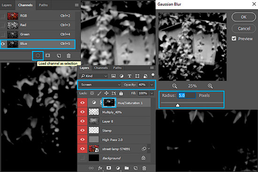Save selection as channel icon
Viewport: 258px width, 172px height.
[48, 55]
